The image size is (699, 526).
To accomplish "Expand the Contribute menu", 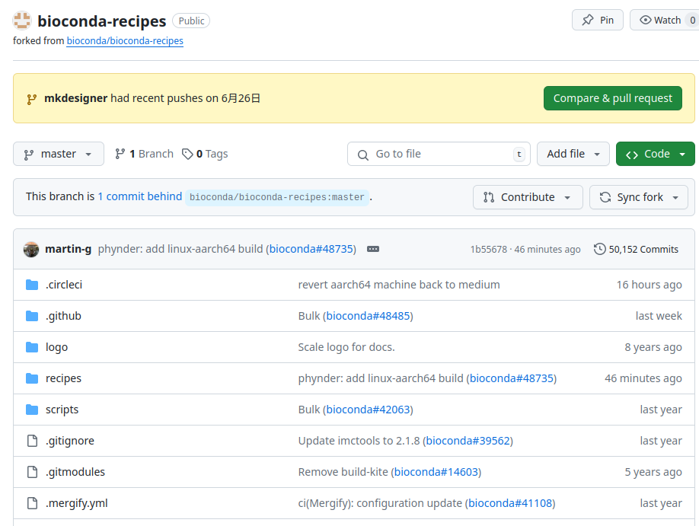I will click(527, 197).
